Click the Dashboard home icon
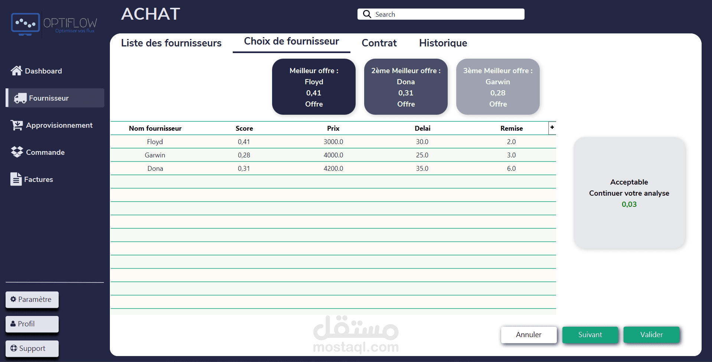The height and width of the screenshot is (362, 712). tap(16, 71)
